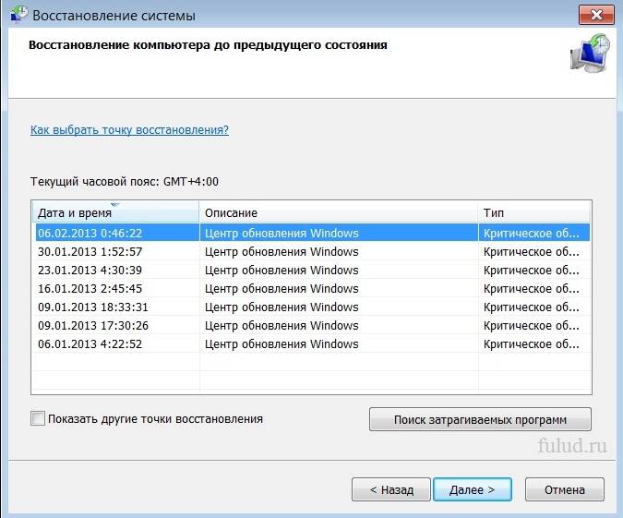Enable 'Показать другие точки восстановления' checkbox
Image resolution: width=623 pixels, height=518 pixels.
(38, 419)
